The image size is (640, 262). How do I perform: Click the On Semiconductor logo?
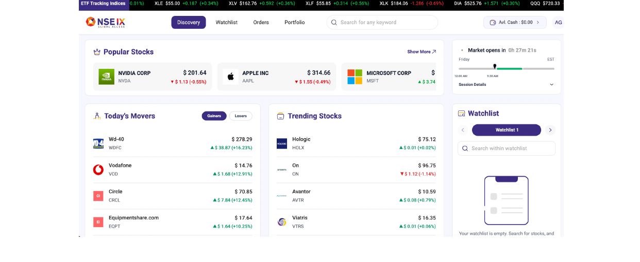[x=282, y=170]
